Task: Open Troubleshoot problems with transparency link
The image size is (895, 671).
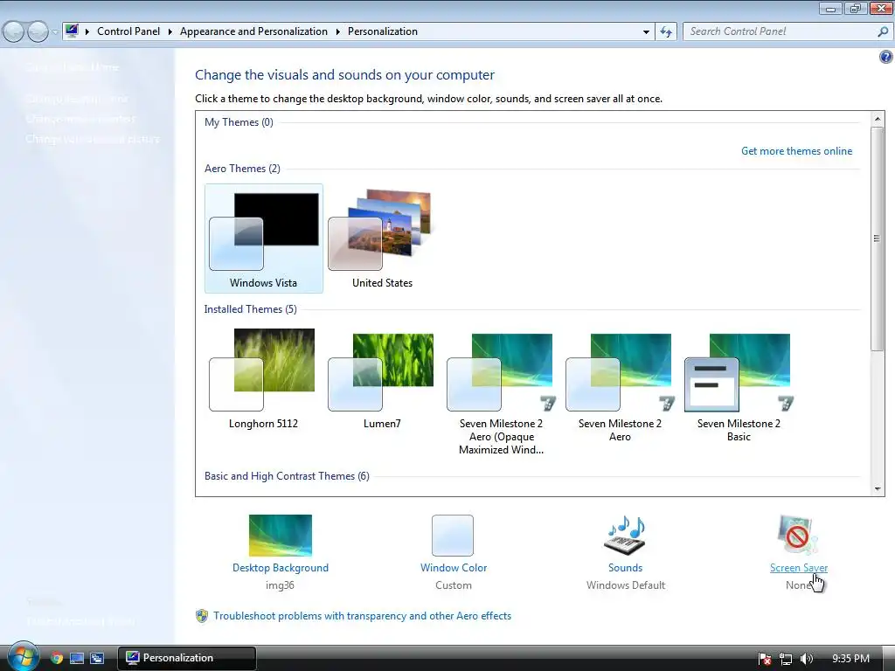Action: [x=362, y=616]
